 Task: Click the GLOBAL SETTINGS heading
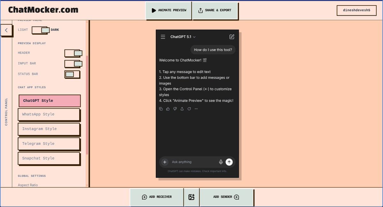[x=32, y=176]
